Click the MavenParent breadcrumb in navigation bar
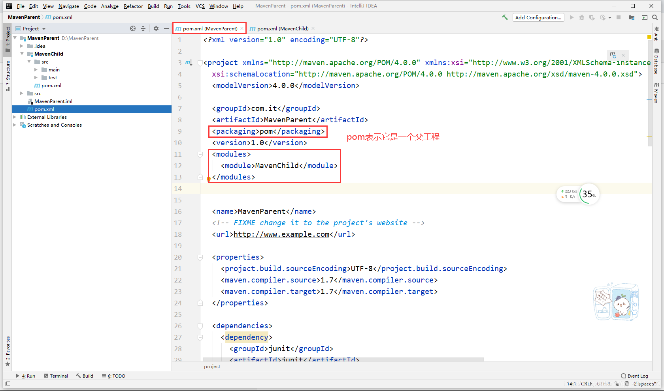This screenshot has height=391, width=664. [x=24, y=17]
